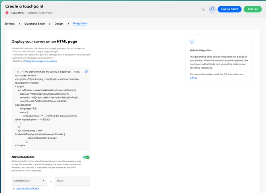Select the Integration step
This screenshot has width=266, height=193.
(80, 23)
